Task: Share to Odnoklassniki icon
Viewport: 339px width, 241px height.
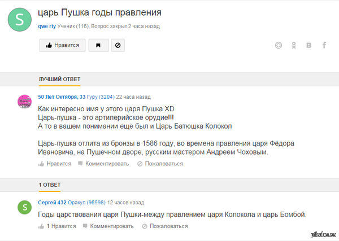Action: pyautogui.click(x=294, y=45)
